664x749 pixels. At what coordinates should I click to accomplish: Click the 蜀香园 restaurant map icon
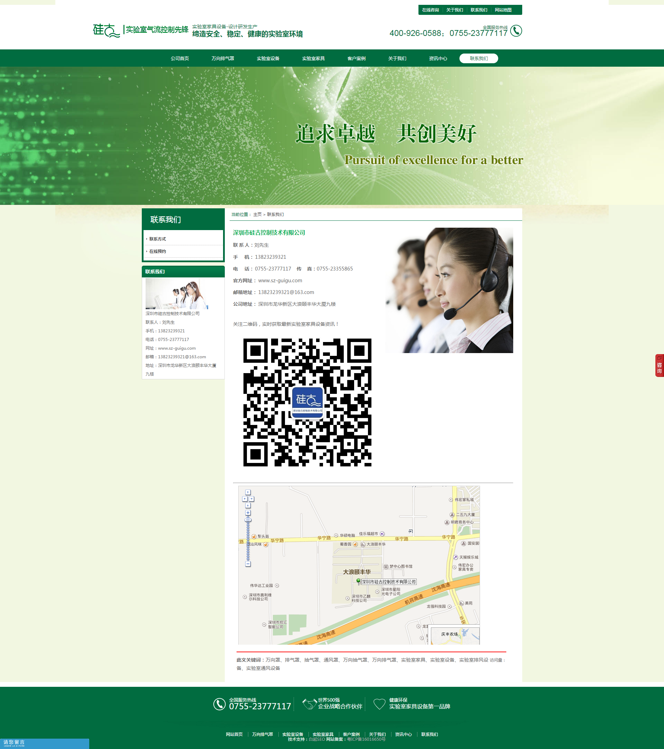tap(355, 544)
